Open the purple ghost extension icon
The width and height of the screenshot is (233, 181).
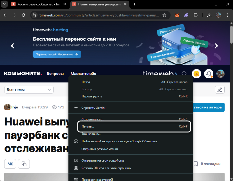[186, 15]
